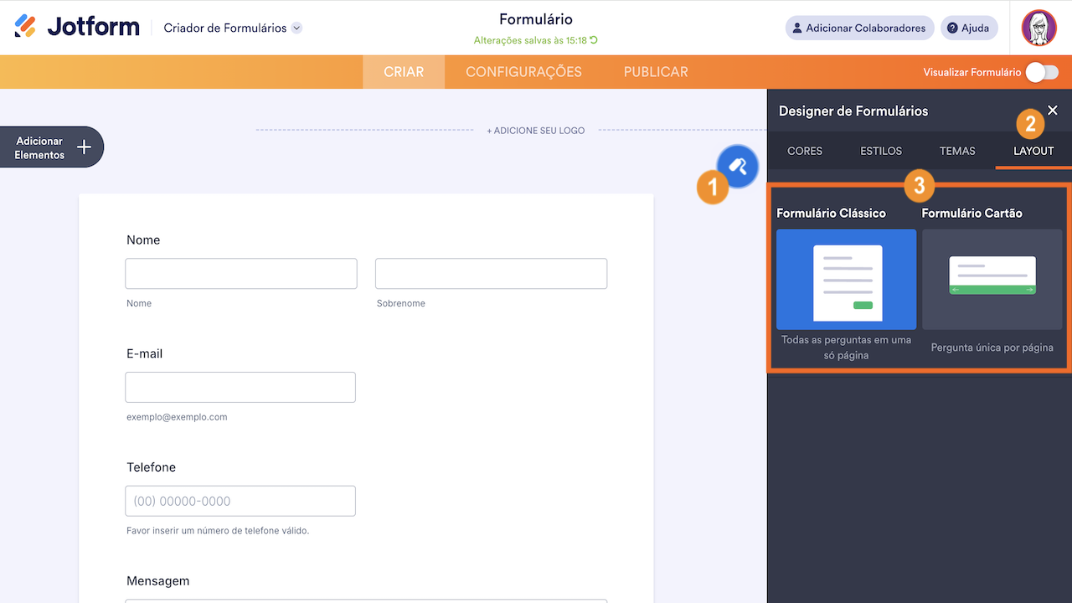This screenshot has width=1072, height=603.
Task: Click the Designer de Formulários heading
Action: [853, 111]
